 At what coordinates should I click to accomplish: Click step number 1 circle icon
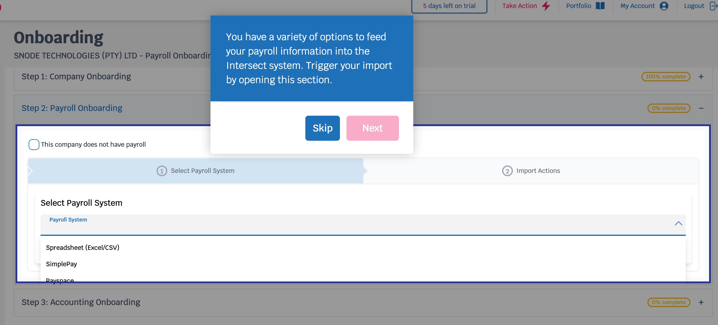162,171
